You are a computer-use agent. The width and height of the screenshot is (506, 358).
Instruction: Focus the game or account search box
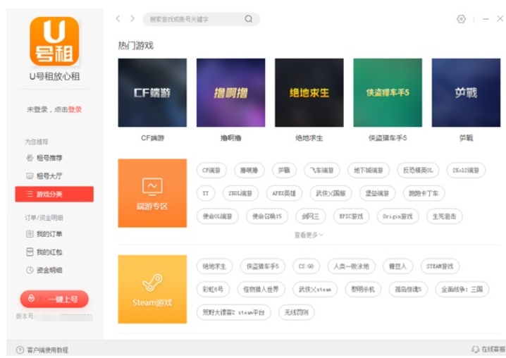(x=201, y=19)
